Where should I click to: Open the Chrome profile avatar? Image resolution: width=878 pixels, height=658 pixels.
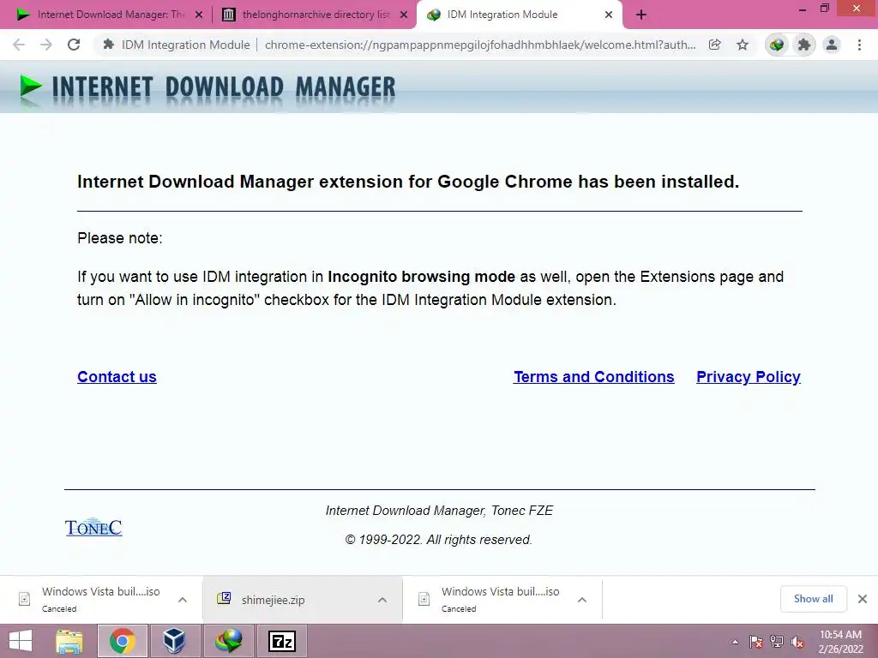tap(832, 45)
